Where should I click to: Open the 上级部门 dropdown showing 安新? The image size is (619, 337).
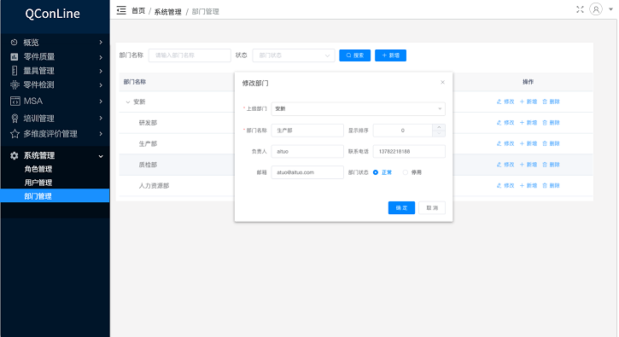pos(358,109)
